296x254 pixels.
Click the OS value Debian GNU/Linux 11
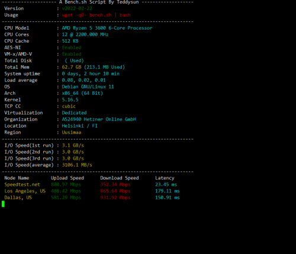coord(88,87)
